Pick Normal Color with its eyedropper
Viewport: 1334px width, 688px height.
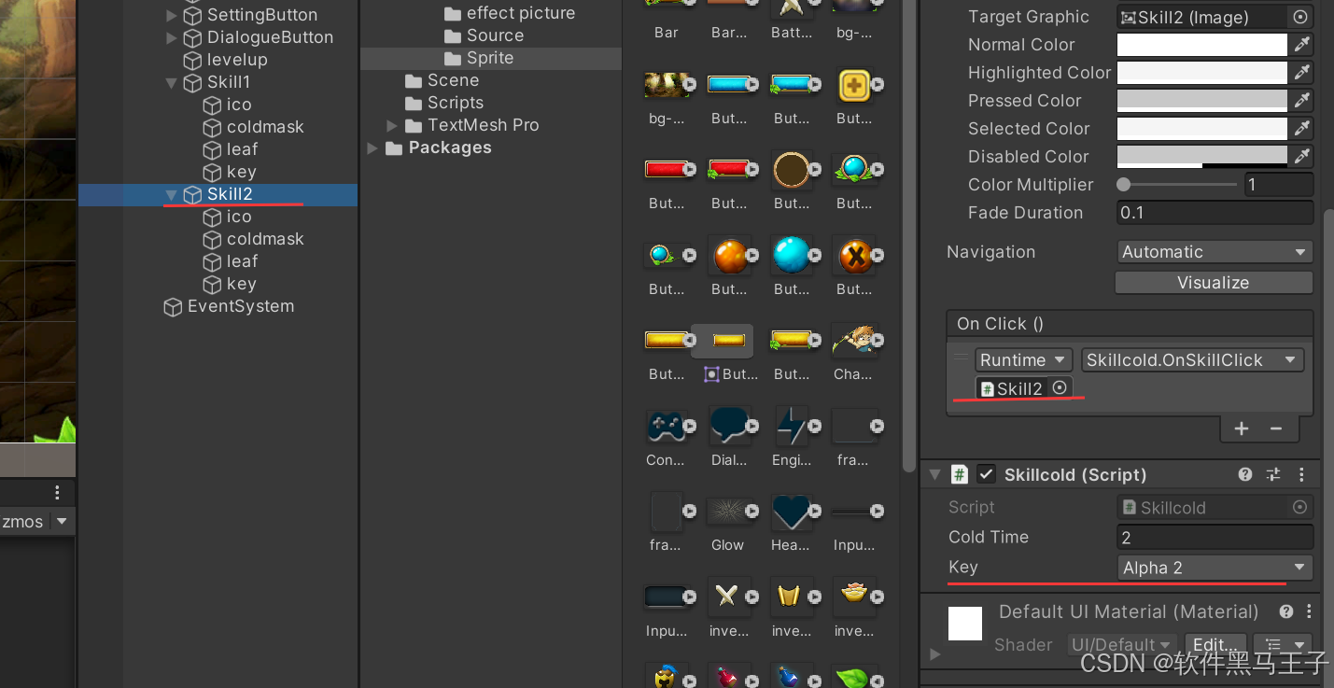1301,45
